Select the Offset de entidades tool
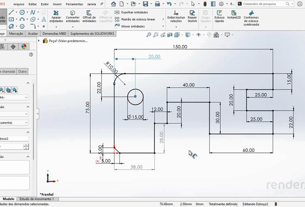 click(x=89, y=17)
